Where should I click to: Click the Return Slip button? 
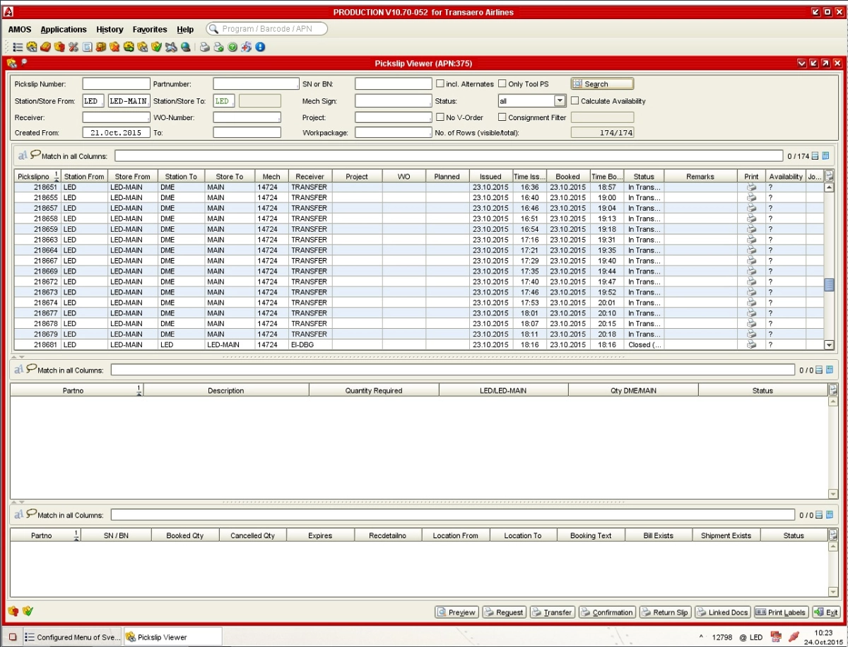[664, 612]
